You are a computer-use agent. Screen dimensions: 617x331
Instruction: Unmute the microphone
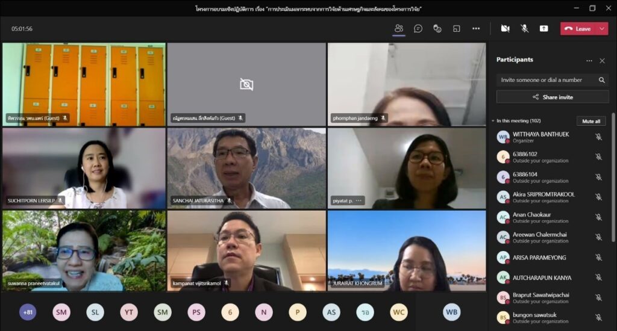(524, 28)
